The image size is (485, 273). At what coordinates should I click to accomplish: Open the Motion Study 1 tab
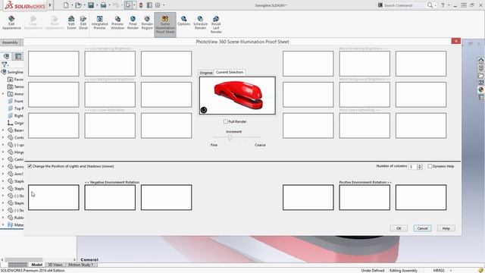tap(81, 265)
